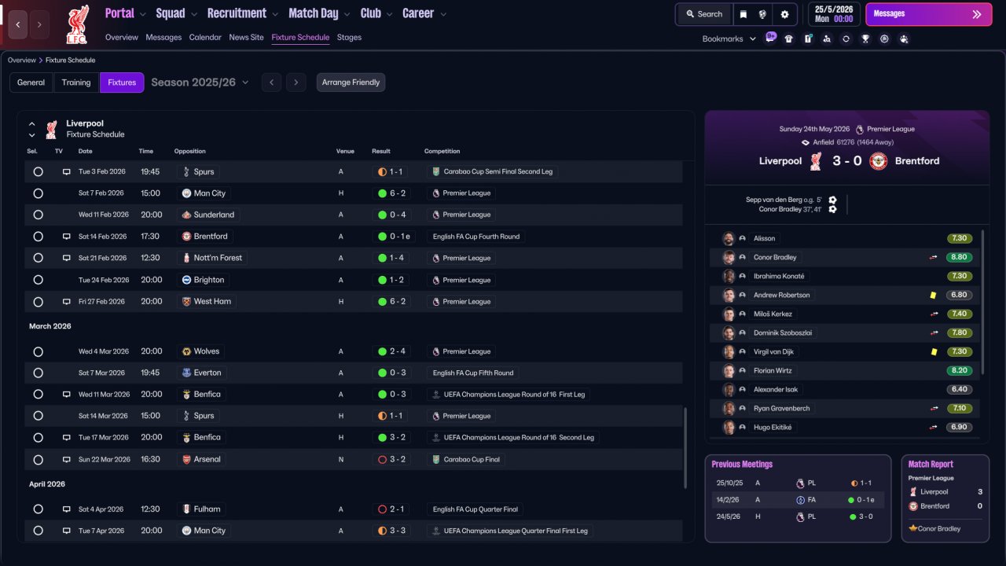The width and height of the screenshot is (1006, 566).
Task: Click the date and time display 25/5/2026
Action: (x=834, y=14)
